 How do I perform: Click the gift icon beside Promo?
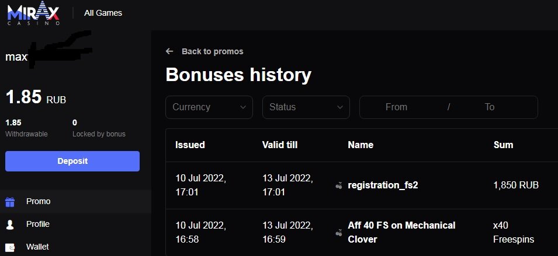click(10, 202)
